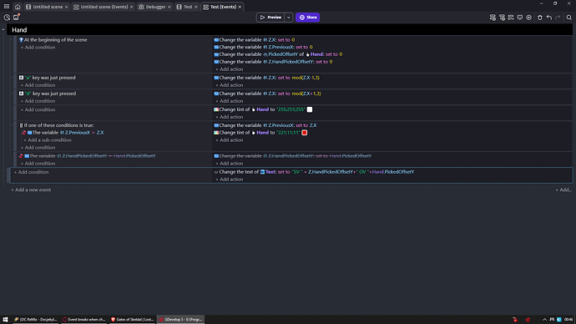Open the project manager icon with notification dot
Viewport: 576px width, 324px height.
pyautogui.click(x=16, y=18)
